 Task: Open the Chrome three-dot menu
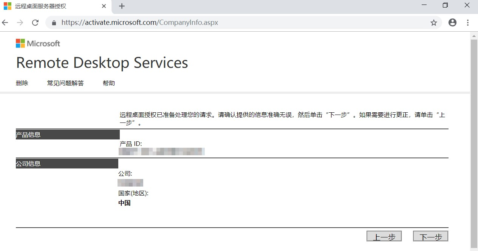tap(468, 23)
